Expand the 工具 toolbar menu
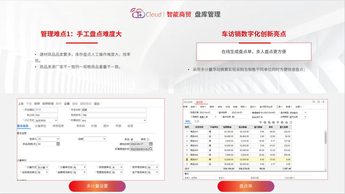 point(280,107)
